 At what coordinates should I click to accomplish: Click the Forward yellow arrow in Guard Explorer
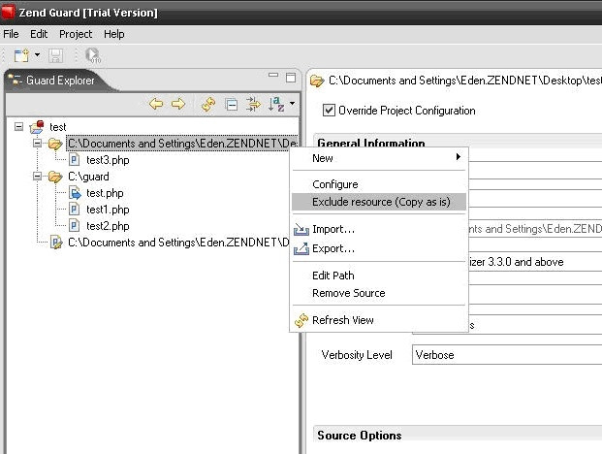(x=178, y=104)
